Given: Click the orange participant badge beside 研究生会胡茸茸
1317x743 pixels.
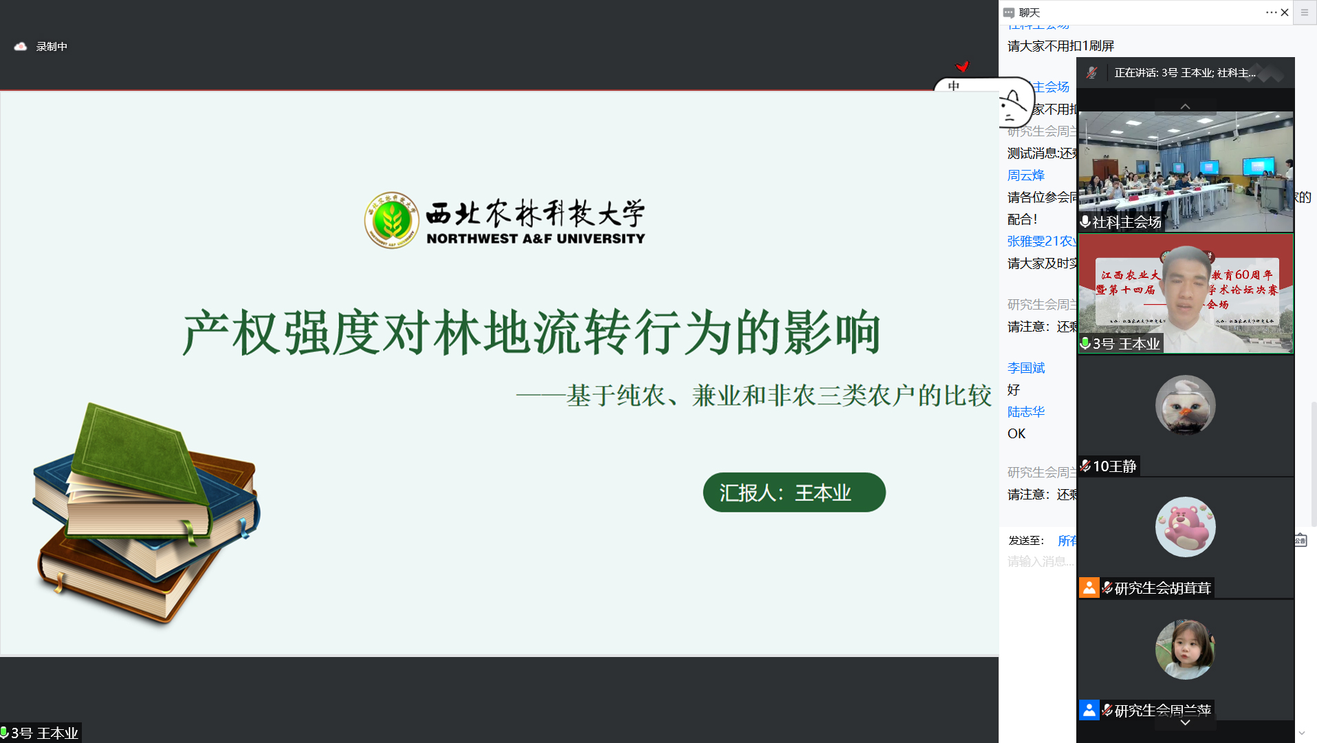Looking at the screenshot, I should tap(1089, 588).
